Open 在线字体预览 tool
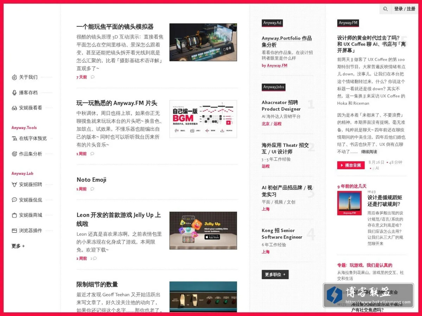This screenshot has width=422, height=316. coord(33,139)
